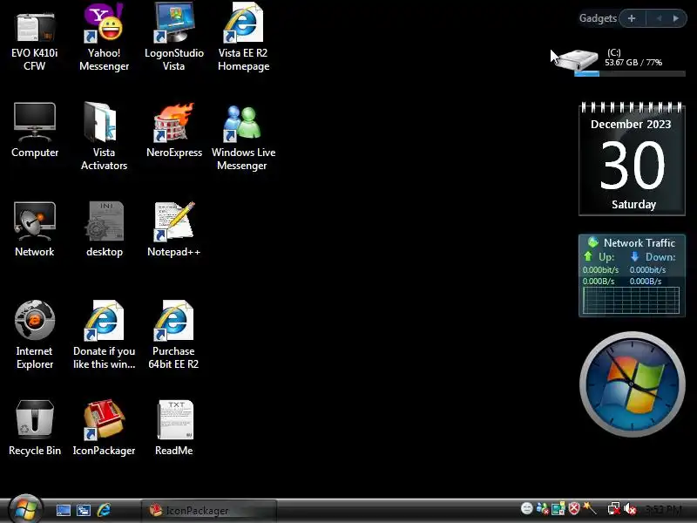Image resolution: width=697 pixels, height=523 pixels.
Task: Click Windows Live Messenger tray icon
Action: point(542,508)
